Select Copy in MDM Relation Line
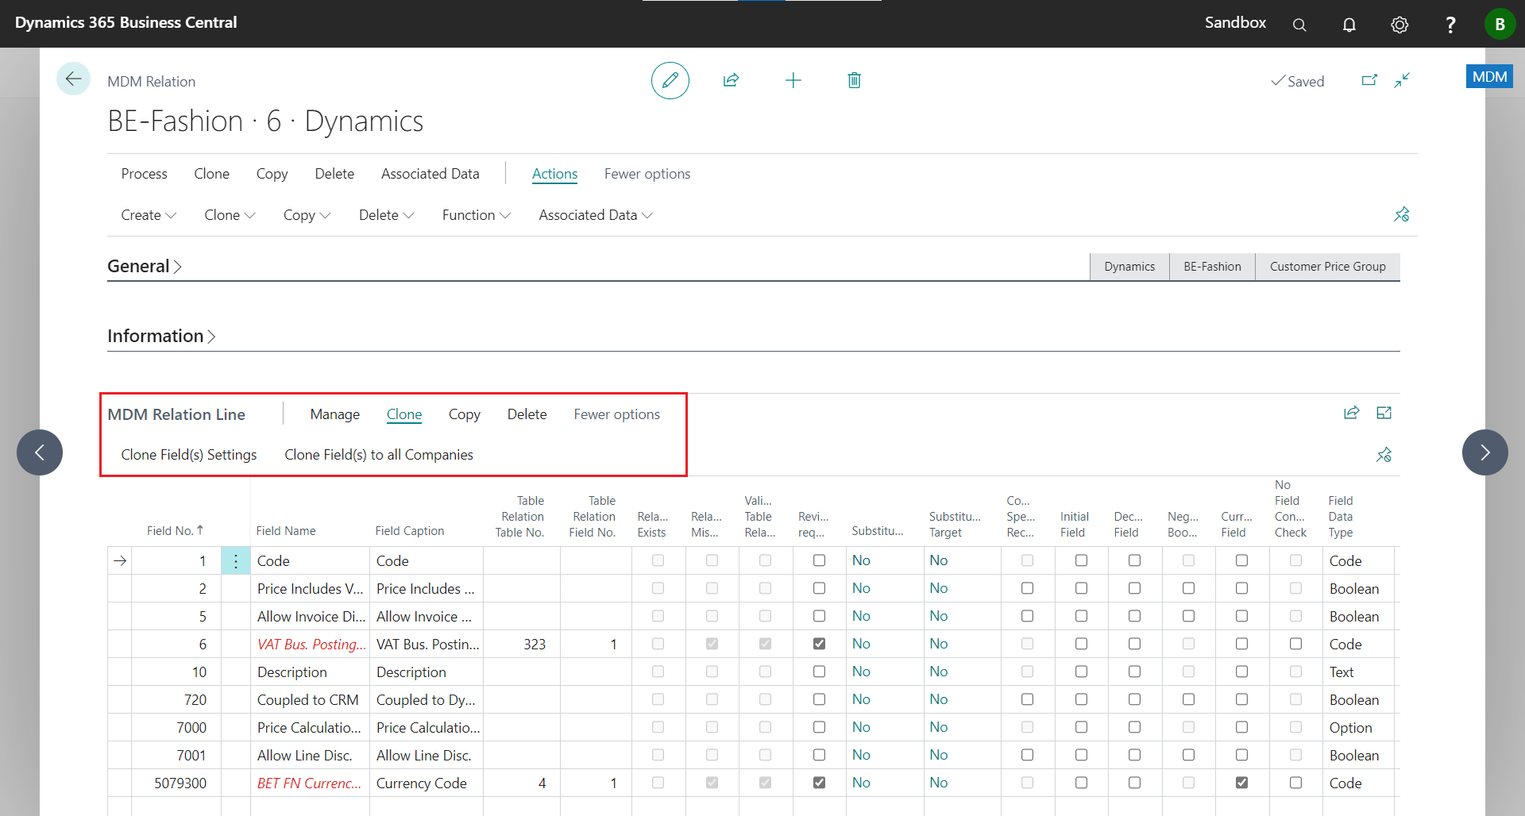Viewport: 1525px width, 816px height. click(464, 414)
